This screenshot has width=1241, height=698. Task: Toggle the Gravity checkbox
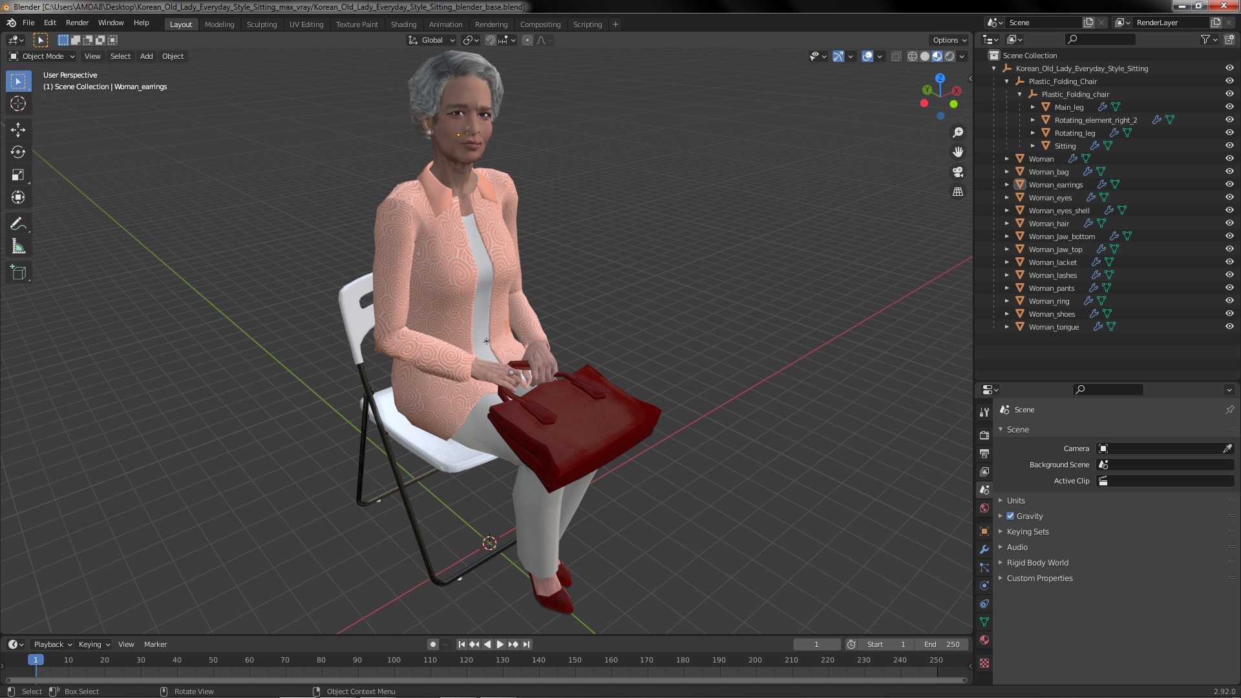pos(1010,516)
